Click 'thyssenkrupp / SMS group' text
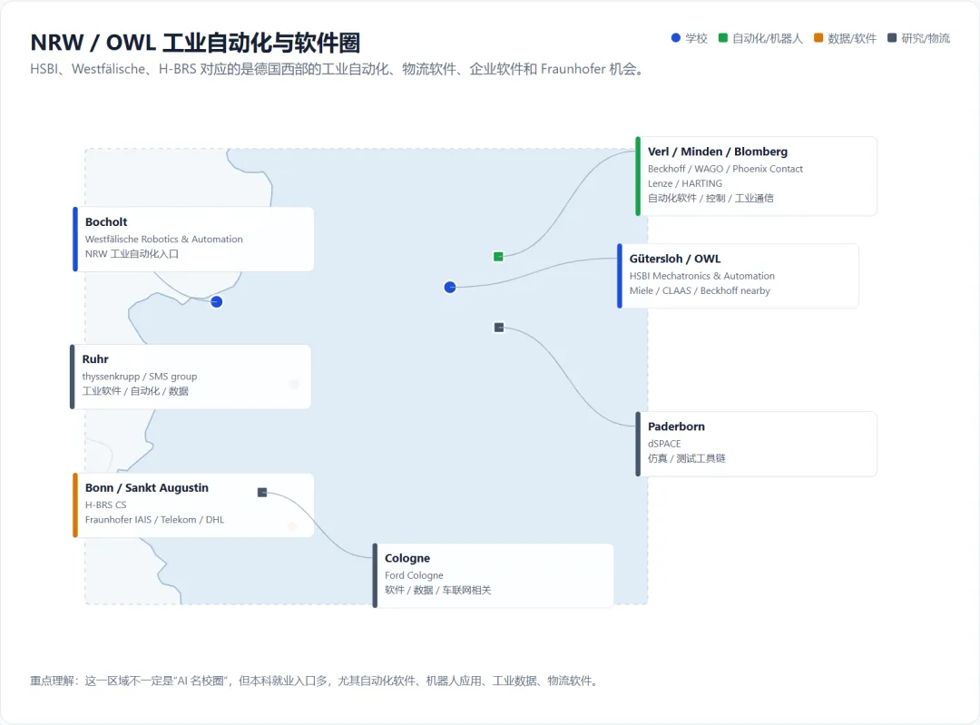This screenshot has height=725, width=980. (140, 377)
